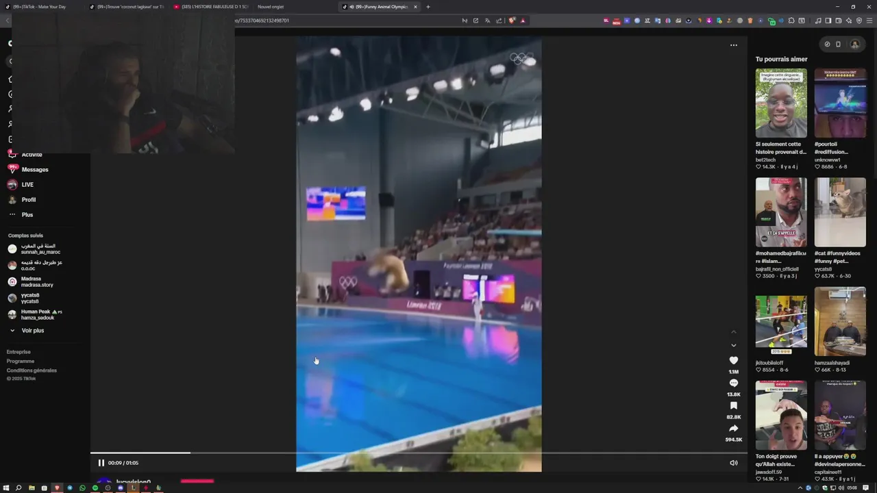Open a new browser tab with plus
Image resolution: width=877 pixels, height=493 pixels.
[x=428, y=7]
